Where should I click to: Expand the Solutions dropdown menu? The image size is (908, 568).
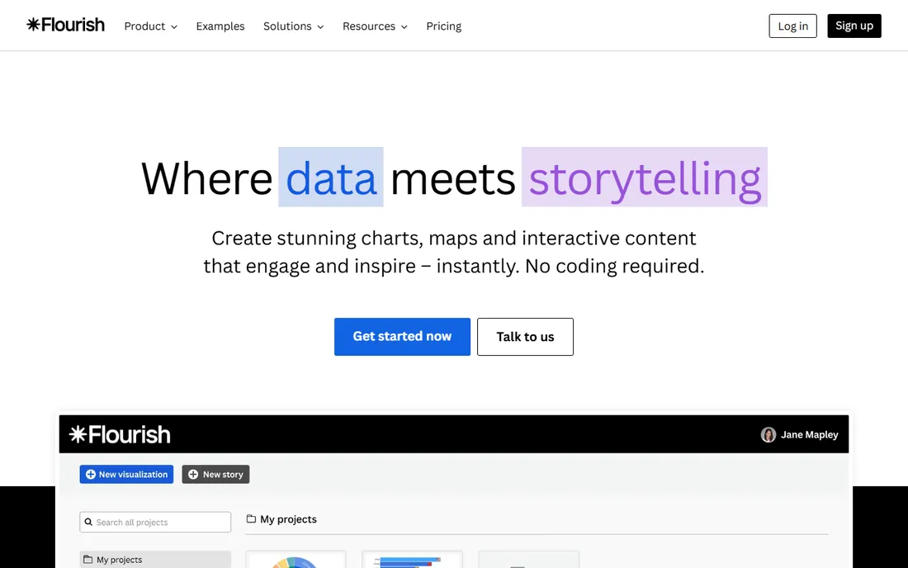click(294, 26)
